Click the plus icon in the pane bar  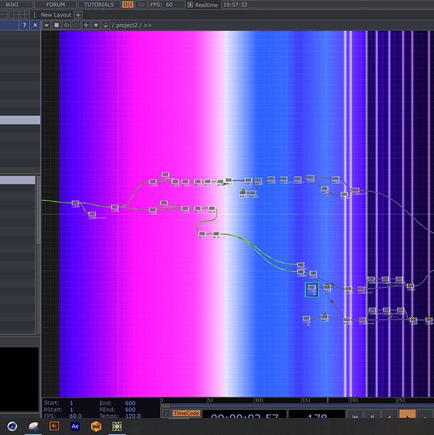point(86,25)
